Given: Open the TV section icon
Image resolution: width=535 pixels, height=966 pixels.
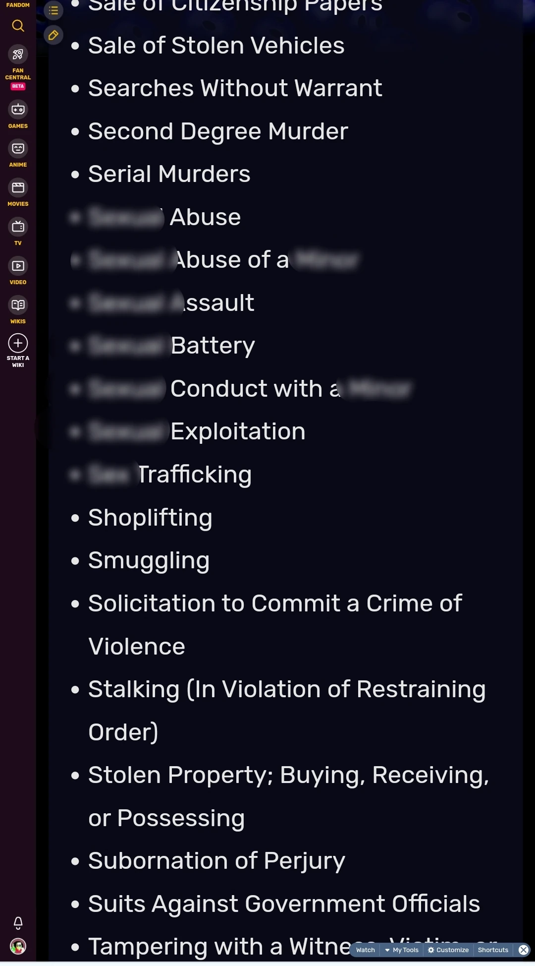Looking at the screenshot, I should click(x=18, y=227).
